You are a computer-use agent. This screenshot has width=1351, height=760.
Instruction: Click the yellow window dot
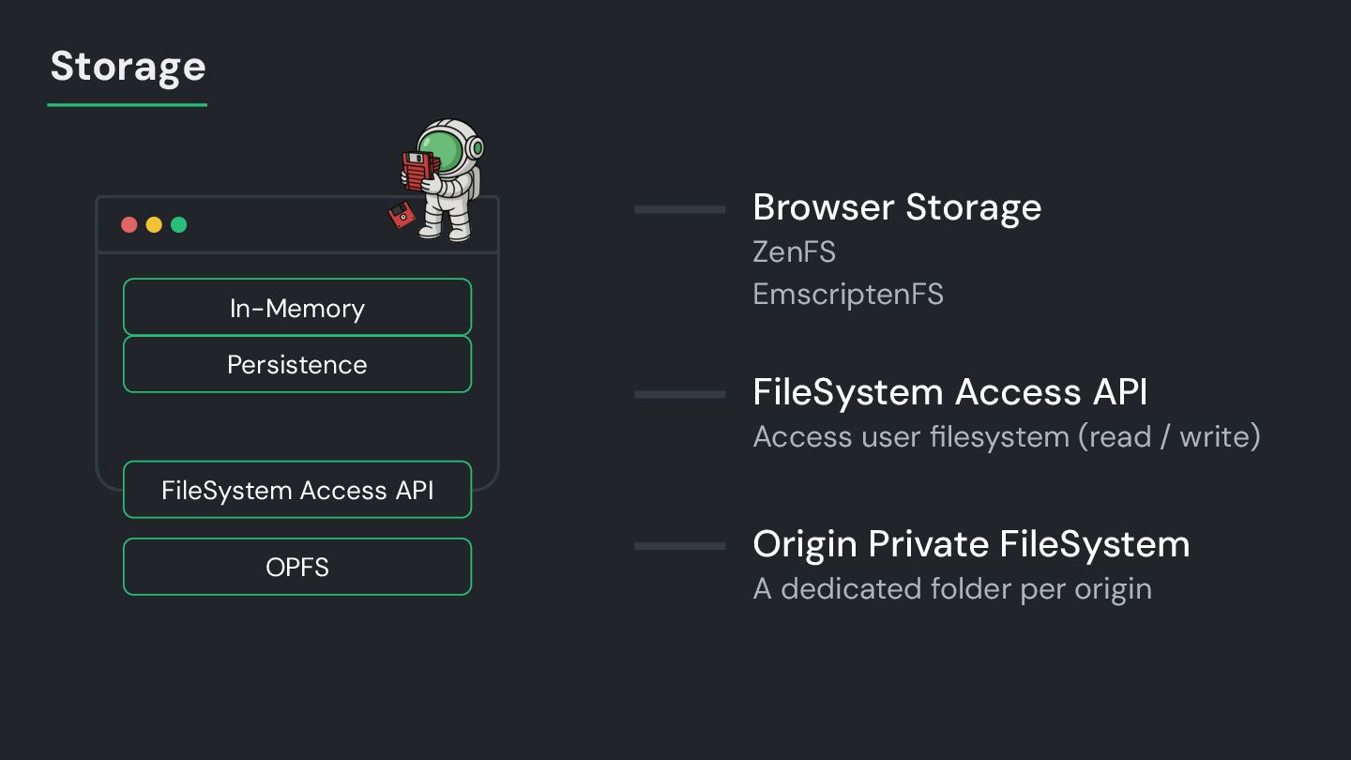point(154,225)
